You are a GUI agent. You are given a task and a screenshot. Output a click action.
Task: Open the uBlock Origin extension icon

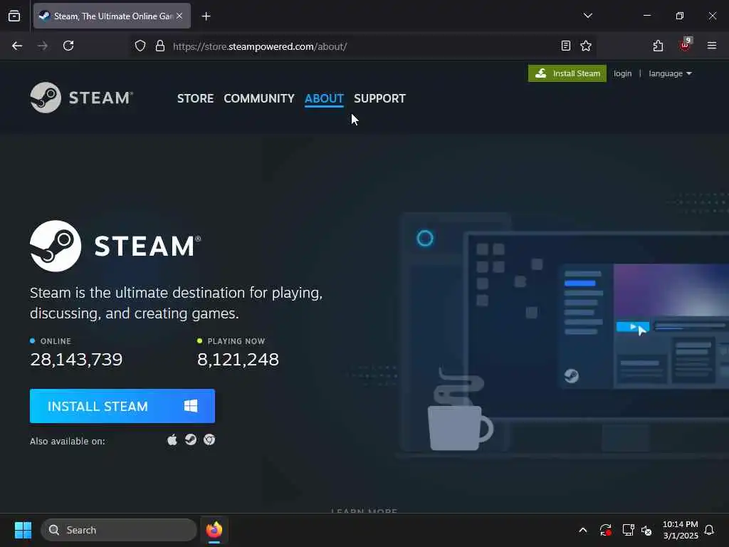[x=685, y=46]
